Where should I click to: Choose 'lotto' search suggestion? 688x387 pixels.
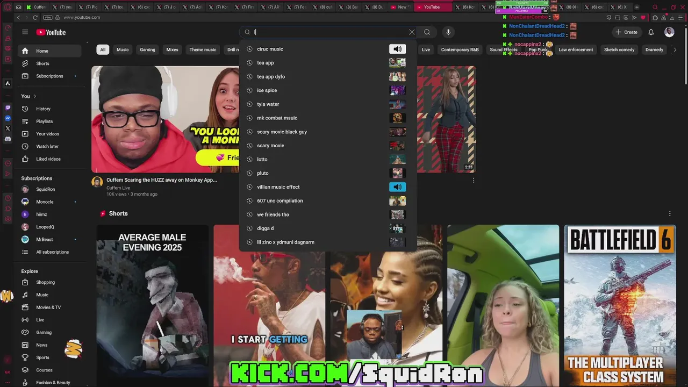[x=328, y=159]
